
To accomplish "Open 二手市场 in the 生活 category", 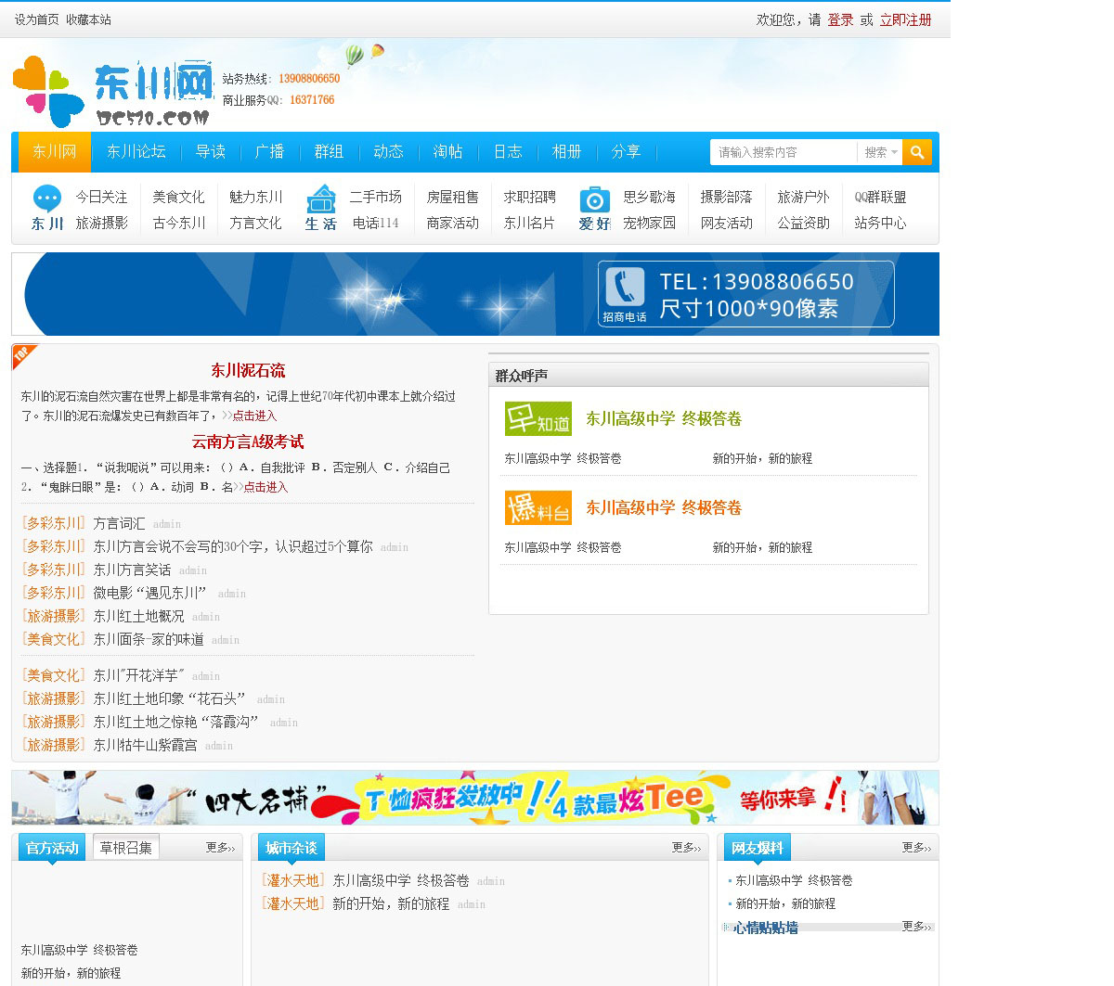I will pos(375,197).
